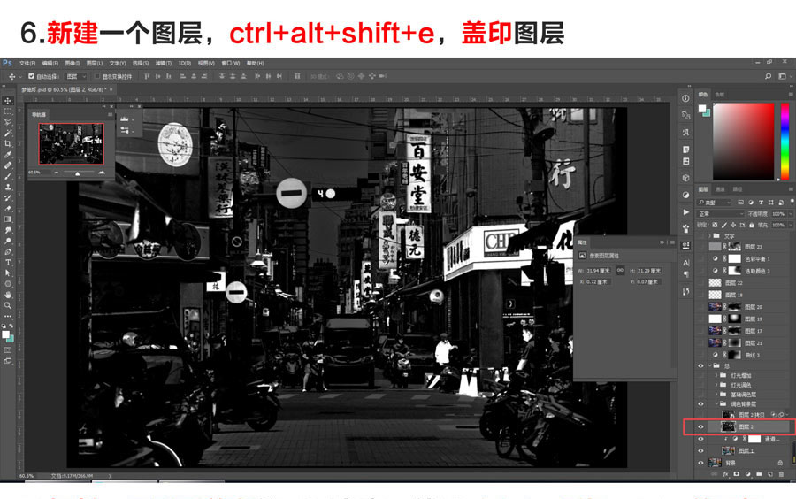Open the Actions panel play icon
Screen dimensions: 796x499
pyautogui.click(x=685, y=212)
